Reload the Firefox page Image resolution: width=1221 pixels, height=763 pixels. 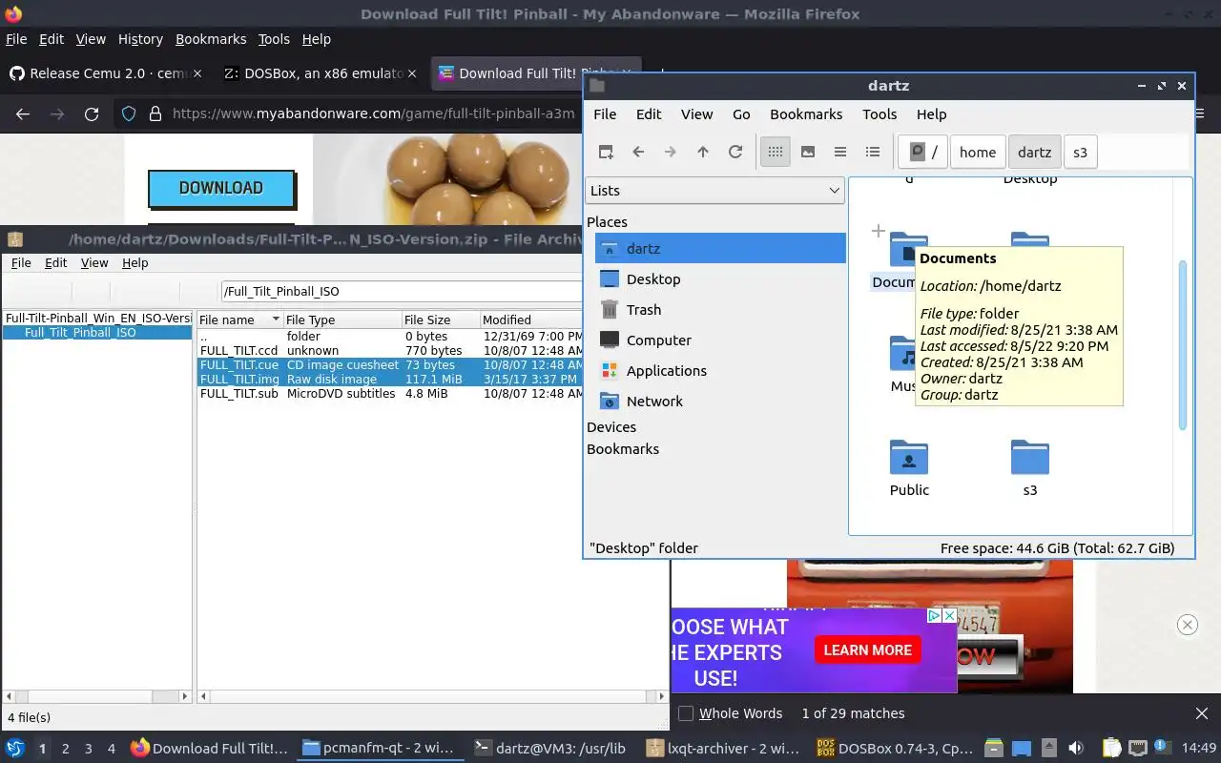coord(92,113)
